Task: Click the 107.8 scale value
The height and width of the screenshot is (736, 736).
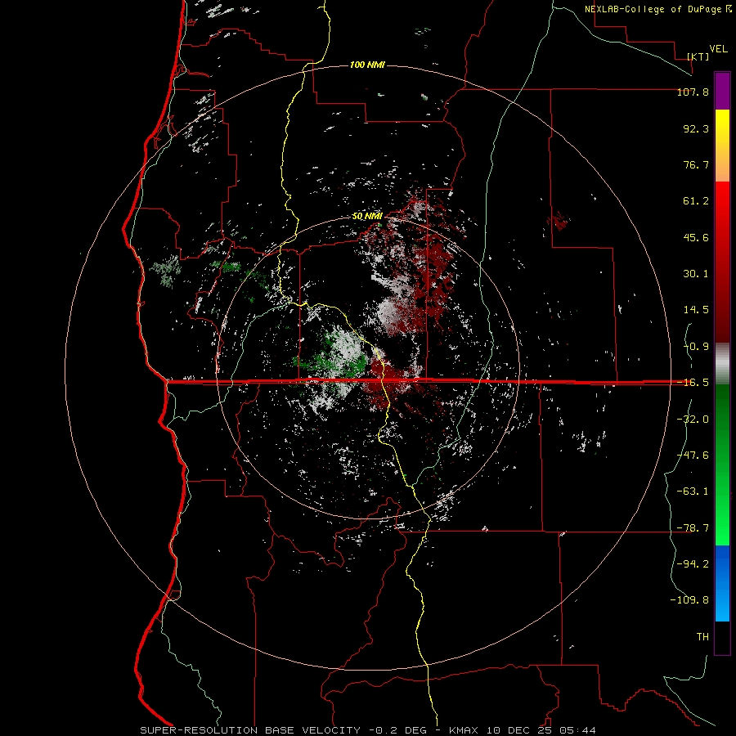Action: tap(693, 92)
